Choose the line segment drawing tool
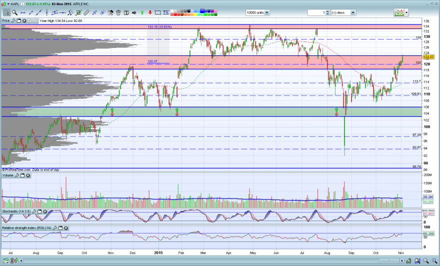 [x=31, y=12]
